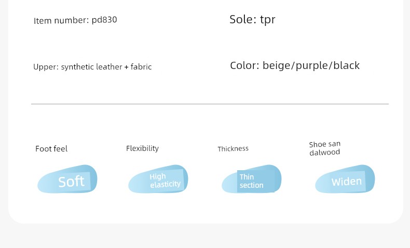Click the Item number pd830 text
Image resolution: width=410 pixels, height=248 pixels.
[x=75, y=20]
